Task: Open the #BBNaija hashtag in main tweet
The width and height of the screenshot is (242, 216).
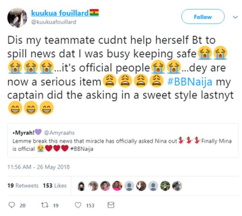Action: click(190, 81)
